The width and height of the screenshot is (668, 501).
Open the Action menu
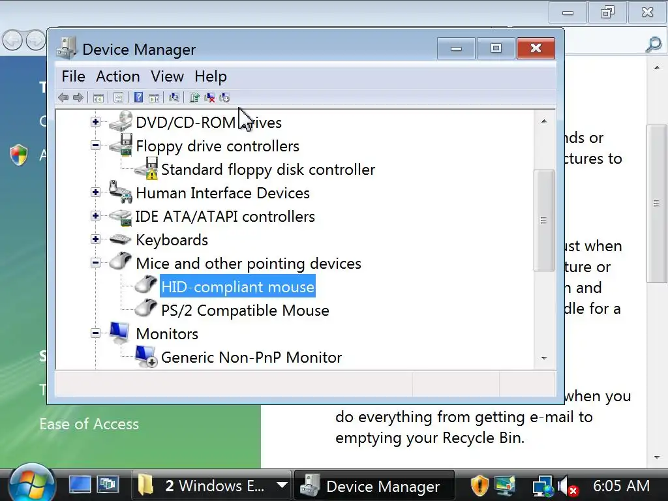coord(118,76)
